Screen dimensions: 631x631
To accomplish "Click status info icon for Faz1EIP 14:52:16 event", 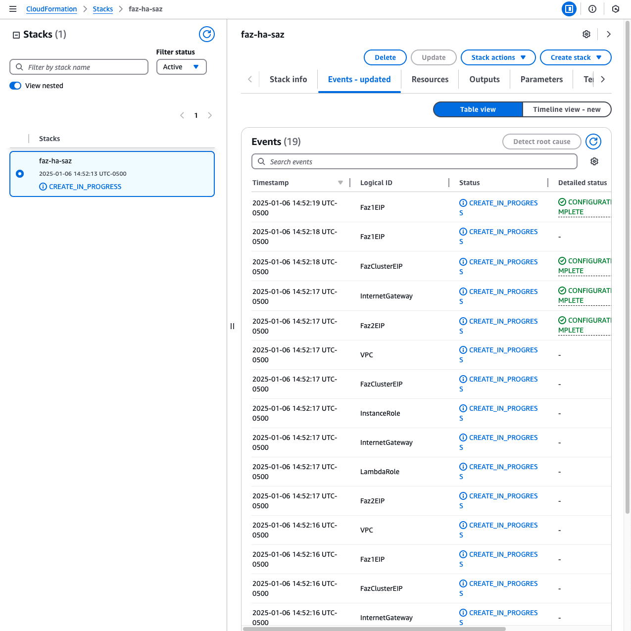I will coord(463,554).
